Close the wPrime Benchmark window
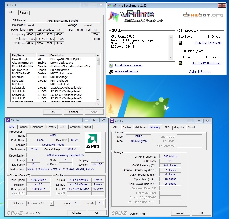 (x=222, y=5)
